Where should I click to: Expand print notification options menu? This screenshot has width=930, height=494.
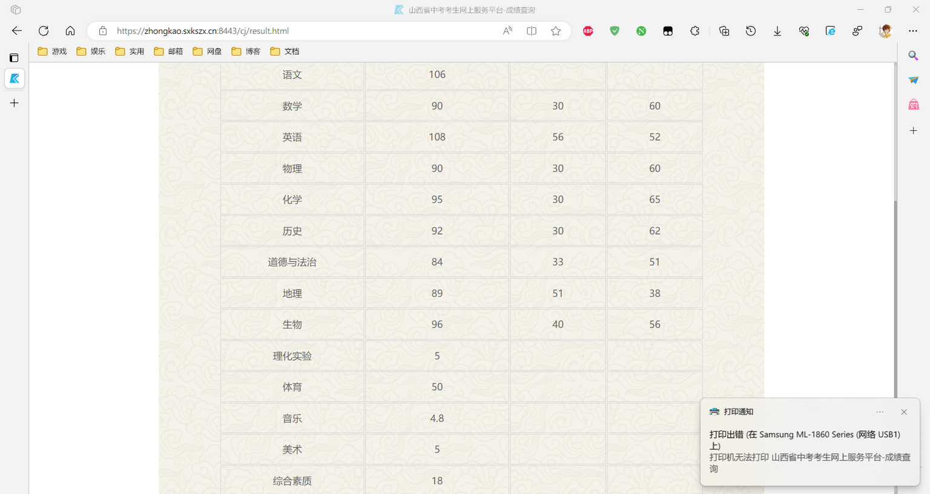pos(879,412)
